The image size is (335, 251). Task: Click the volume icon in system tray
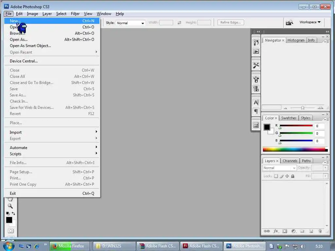pos(303,246)
